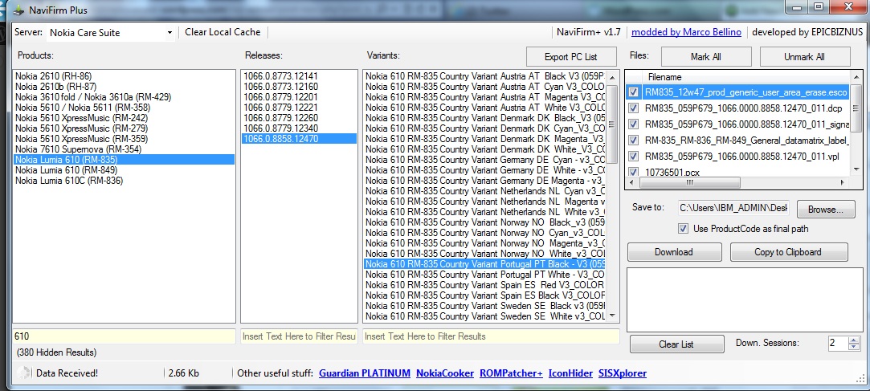Toggle the Use ProductCode as final path checkbox
The height and width of the screenshot is (391, 870).
point(684,229)
